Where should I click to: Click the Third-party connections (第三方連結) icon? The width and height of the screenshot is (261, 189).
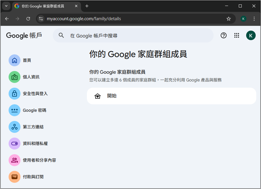15,127
